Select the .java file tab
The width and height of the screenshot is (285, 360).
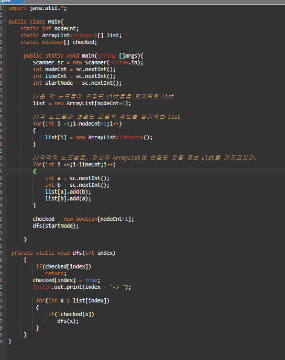[12, 2]
